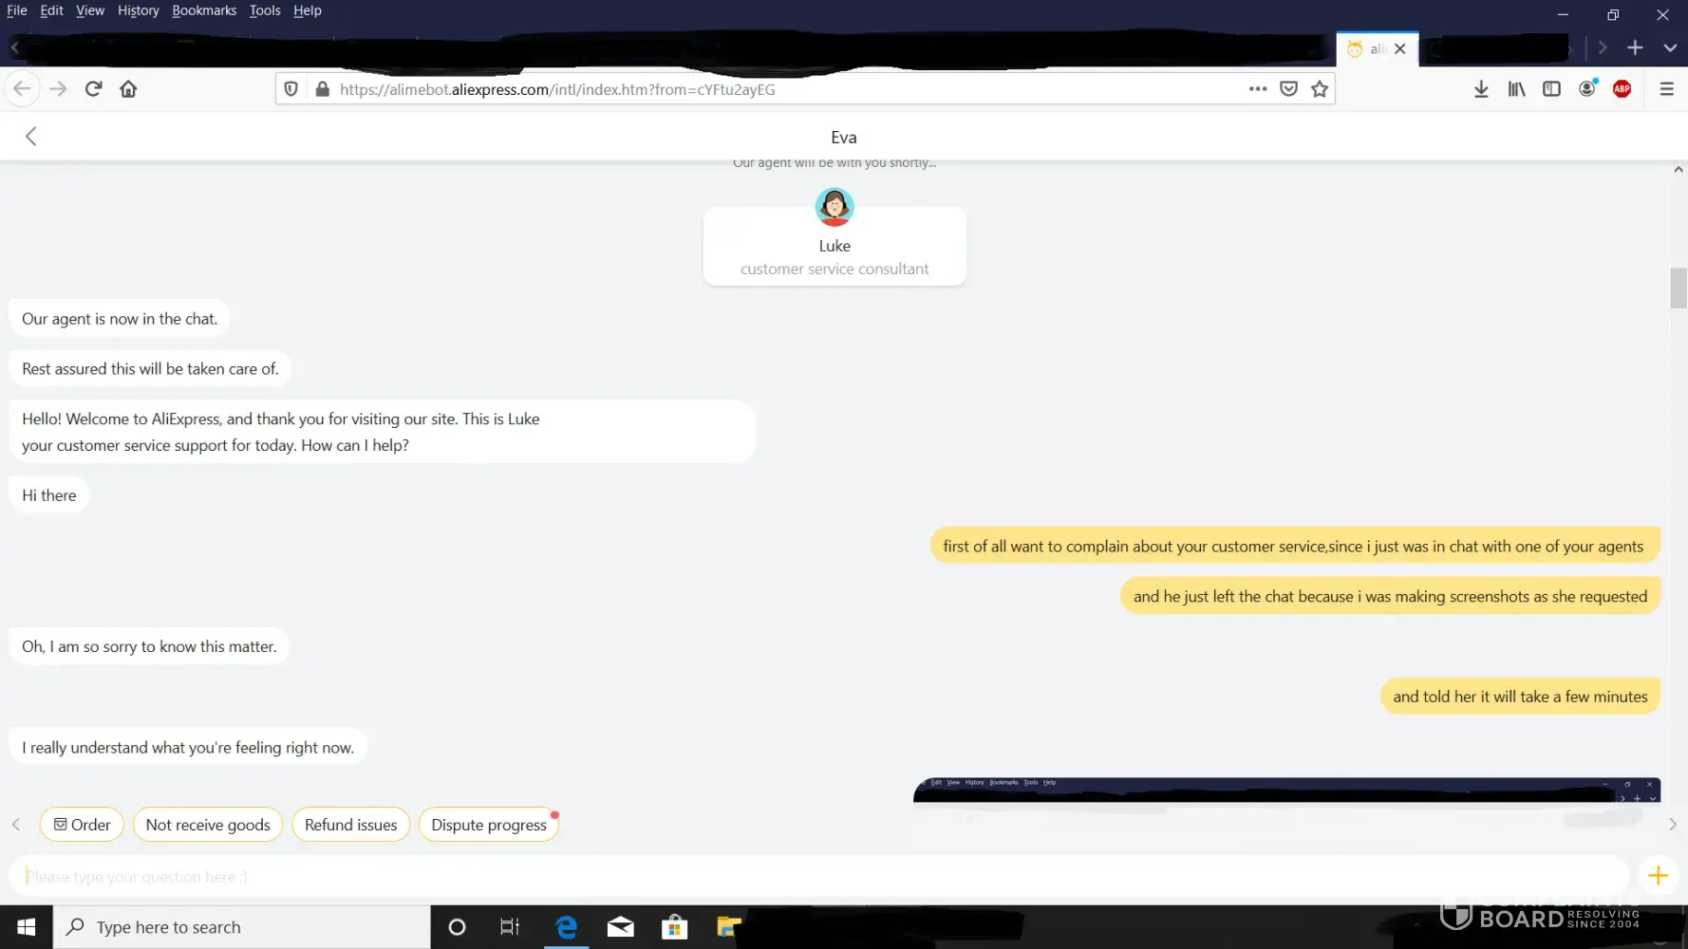
Task: Go forward to the next page
Action: click(58, 88)
